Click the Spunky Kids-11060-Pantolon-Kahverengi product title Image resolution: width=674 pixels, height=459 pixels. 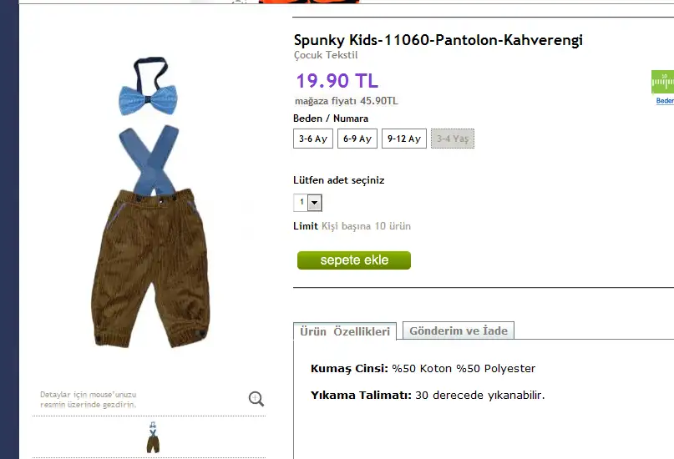[x=438, y=40]
